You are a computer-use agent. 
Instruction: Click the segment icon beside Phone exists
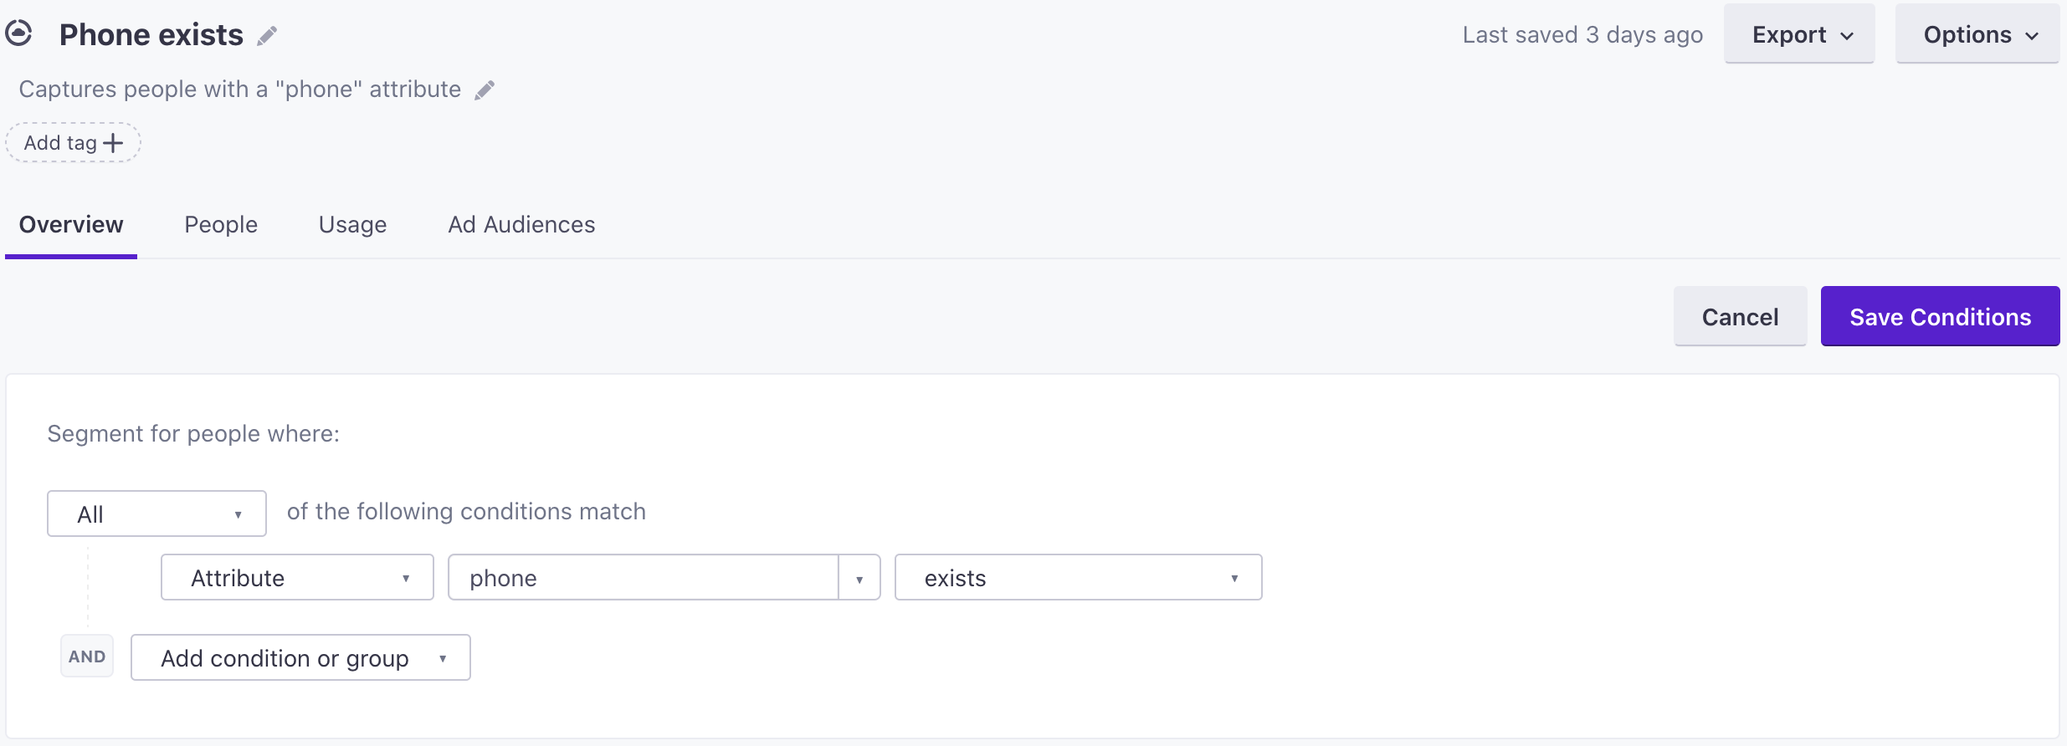coord(18,33)
